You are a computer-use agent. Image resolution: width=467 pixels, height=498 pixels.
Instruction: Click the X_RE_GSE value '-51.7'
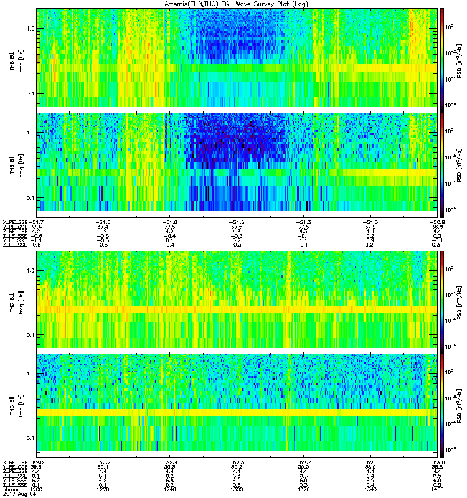click(35, 223)
